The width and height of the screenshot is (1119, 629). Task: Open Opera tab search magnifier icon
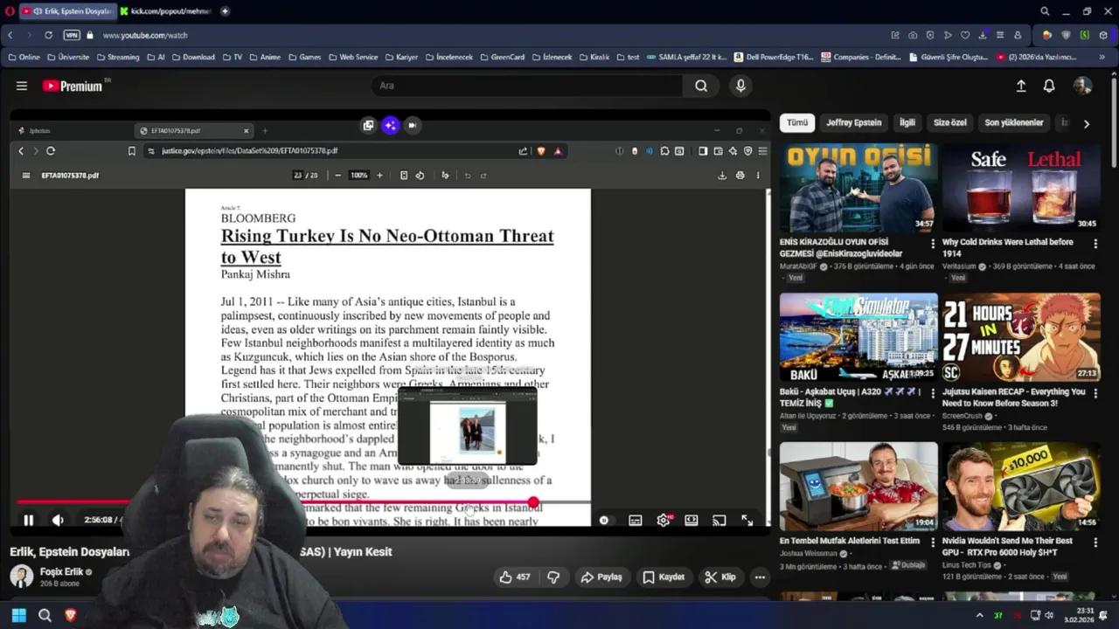pyautogui.click(x=1045, y=11)
